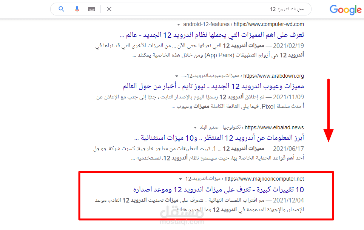This screenshot has height=230, width=364.
Task: Click the blue search magnifier icon
Action: click(61, 9)
